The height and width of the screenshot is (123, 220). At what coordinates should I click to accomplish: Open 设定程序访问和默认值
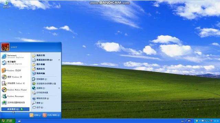pos(46,83)
